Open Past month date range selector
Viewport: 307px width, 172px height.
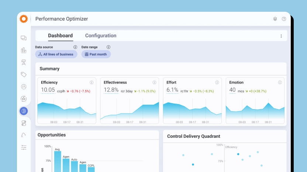pyautogui.click(x=96, y=54)
